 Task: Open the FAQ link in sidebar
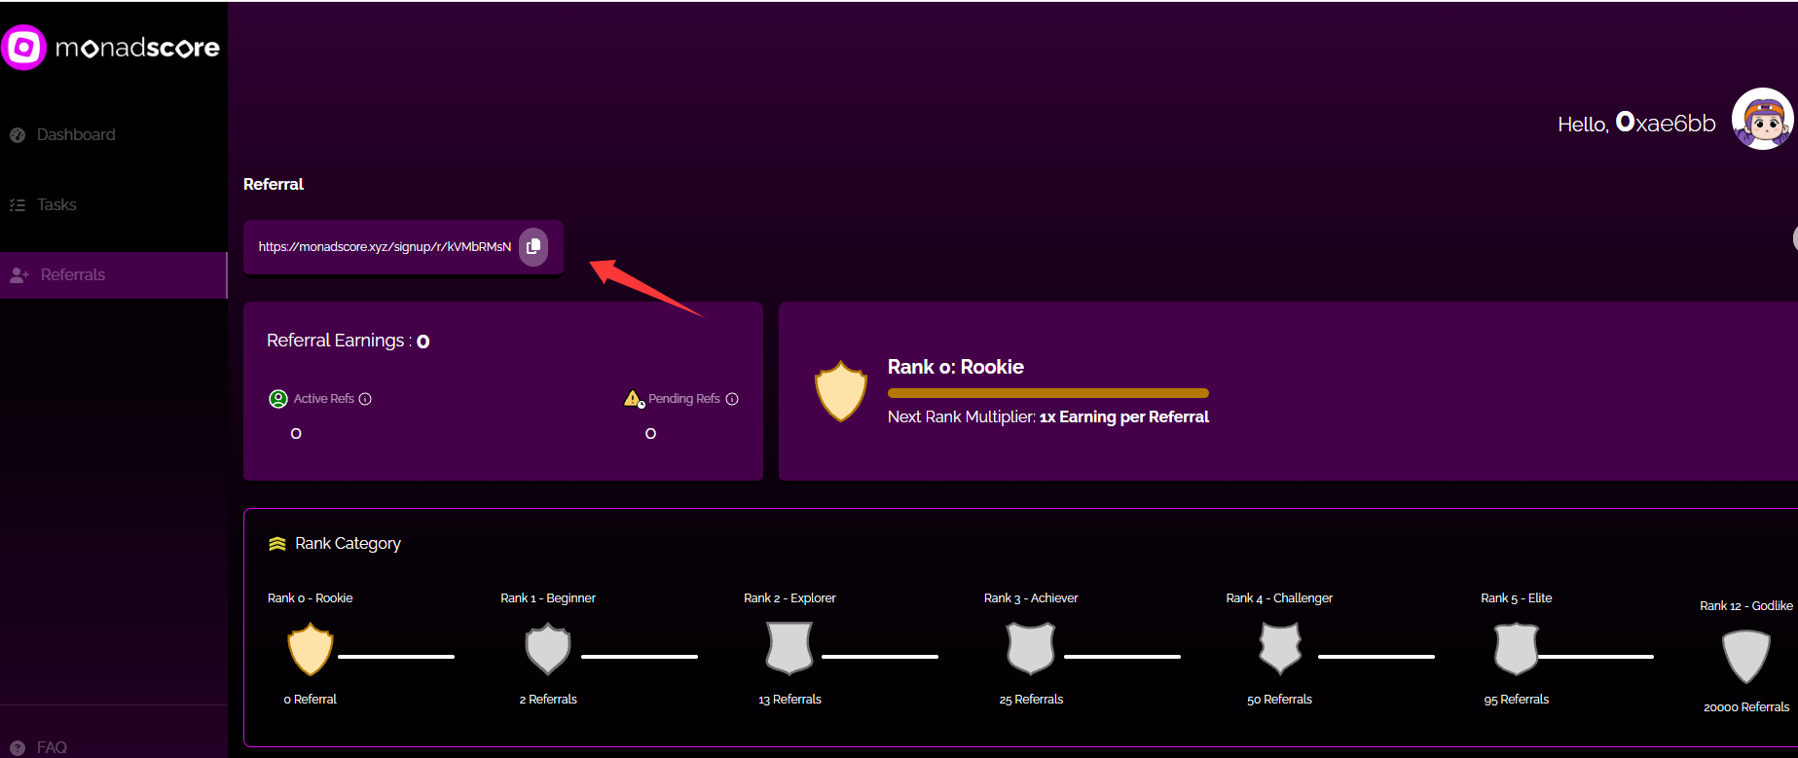coord(52,746)
